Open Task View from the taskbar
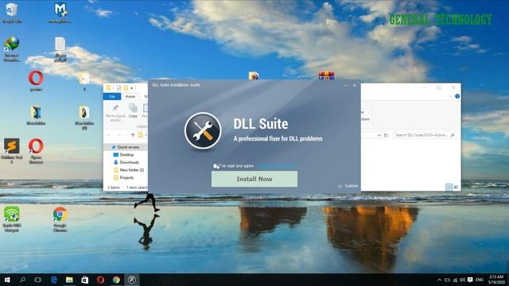509x286 pixels. pyautogui.click(x=38, y=280)
